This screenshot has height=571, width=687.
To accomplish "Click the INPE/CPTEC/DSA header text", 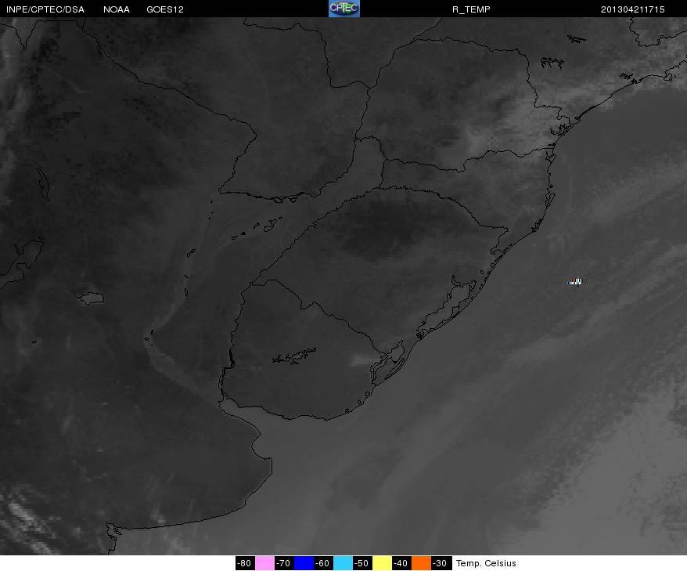I will pos(45,9).
